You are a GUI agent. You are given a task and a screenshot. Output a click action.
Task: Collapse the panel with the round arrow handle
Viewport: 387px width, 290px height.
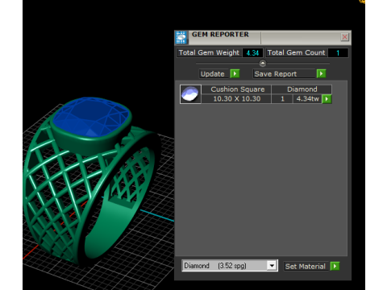(x=263, y=64)
